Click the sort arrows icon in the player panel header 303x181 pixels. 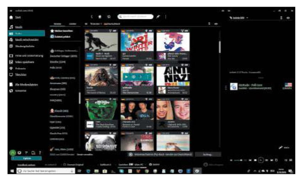[281, 18]
